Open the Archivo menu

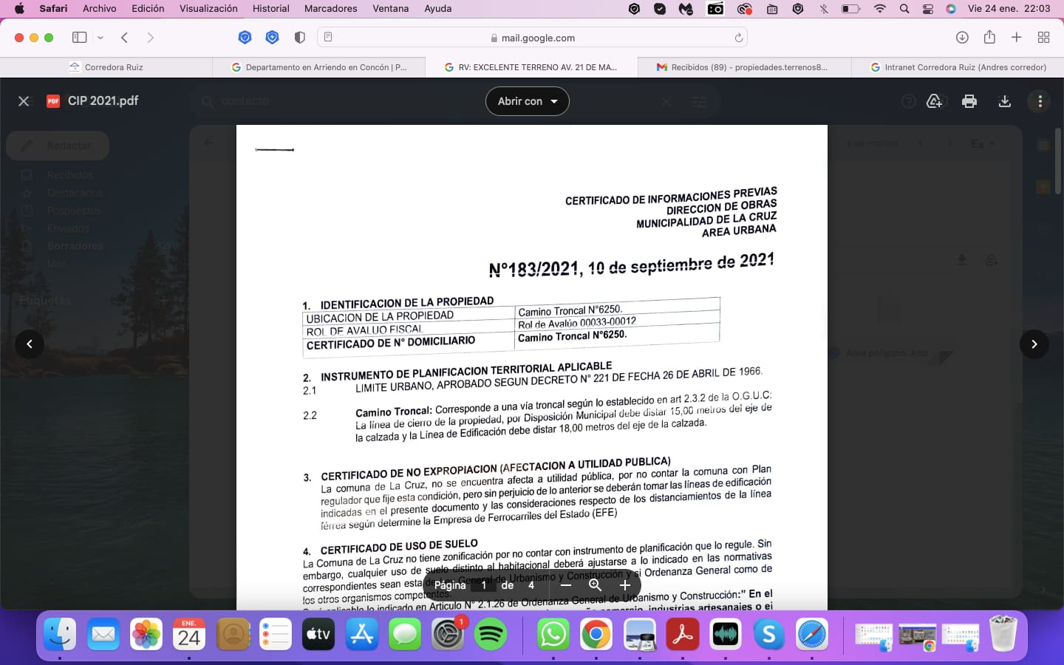(100, 9)
